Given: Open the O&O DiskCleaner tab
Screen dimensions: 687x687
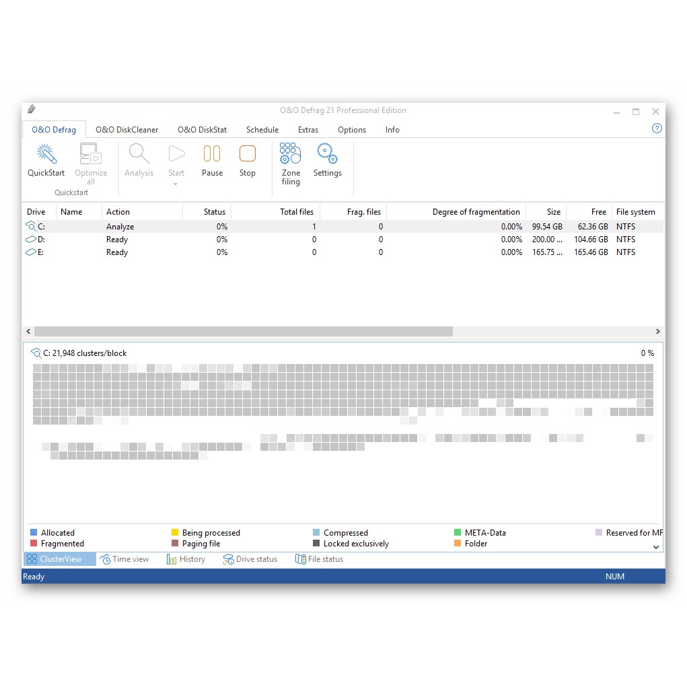Looking at the screenshot, I should pos(127,130).
